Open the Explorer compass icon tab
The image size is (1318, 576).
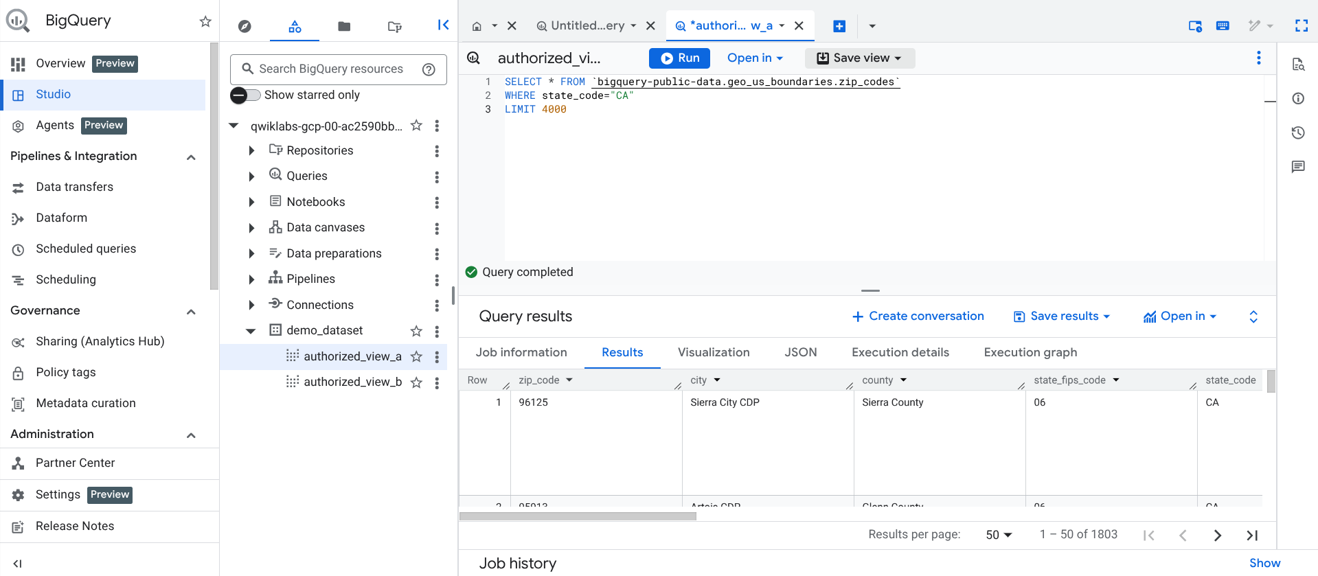(x=245, y=26)
